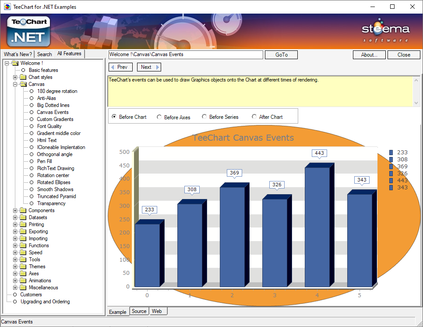Viewport: 423px width, 327px height.
Task: Go to next example with Next
Action: click(x=149, y=67)
